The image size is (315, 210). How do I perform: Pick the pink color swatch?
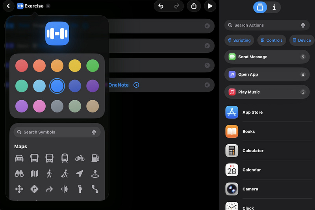click(39, 106)
